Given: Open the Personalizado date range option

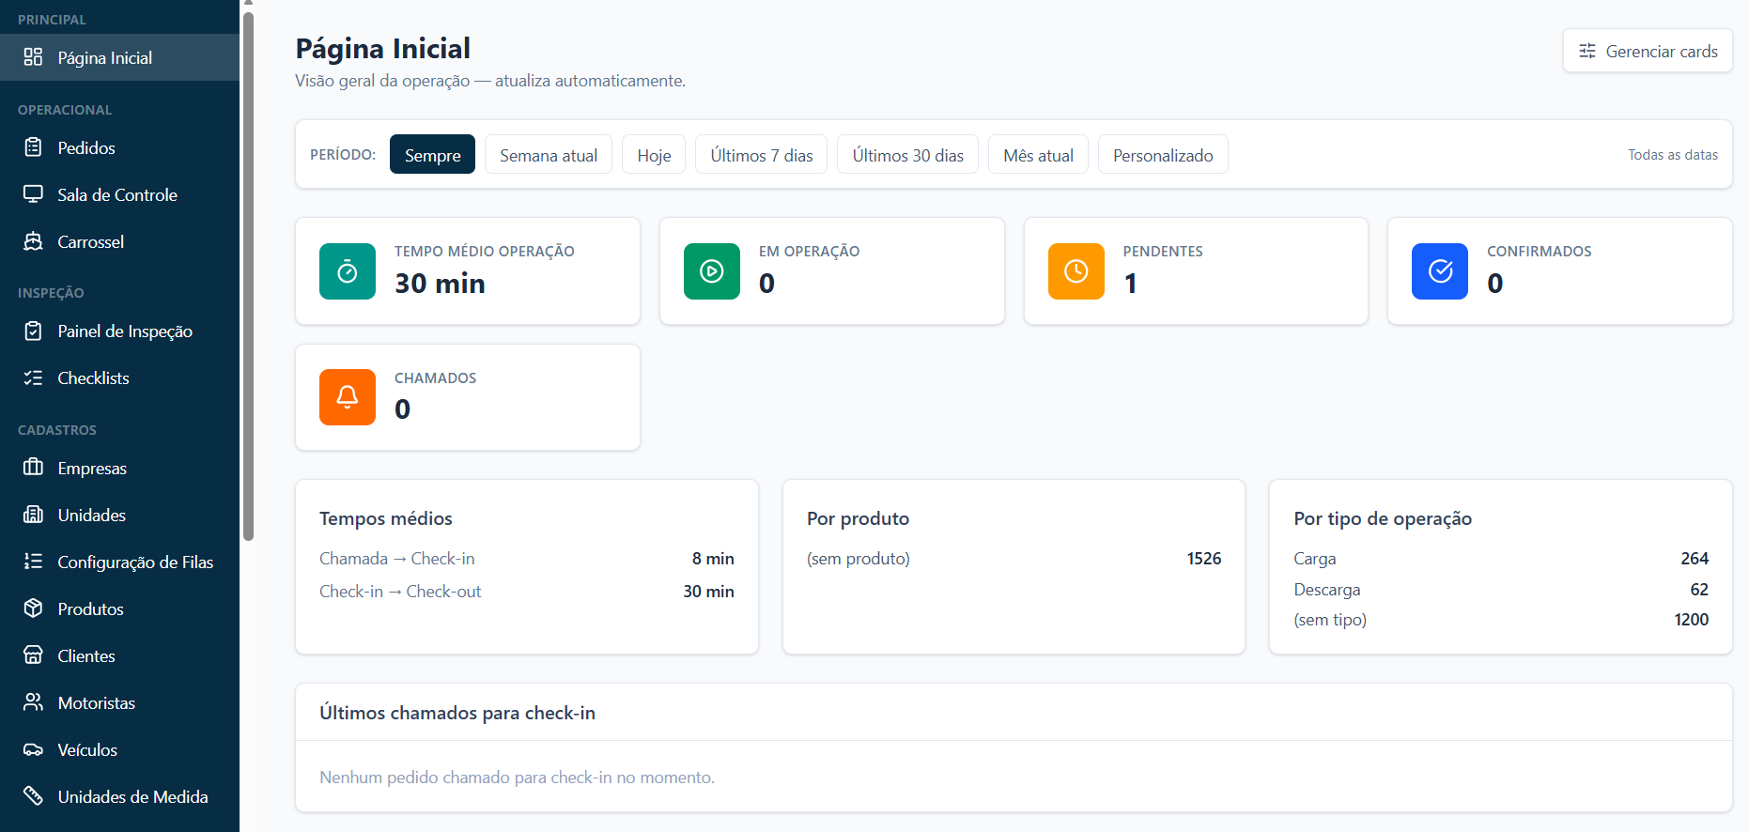Looking at the screenshot, I should point(1163,155).
